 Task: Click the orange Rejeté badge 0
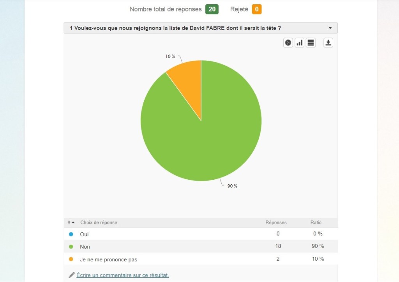[x=257, y=9]
